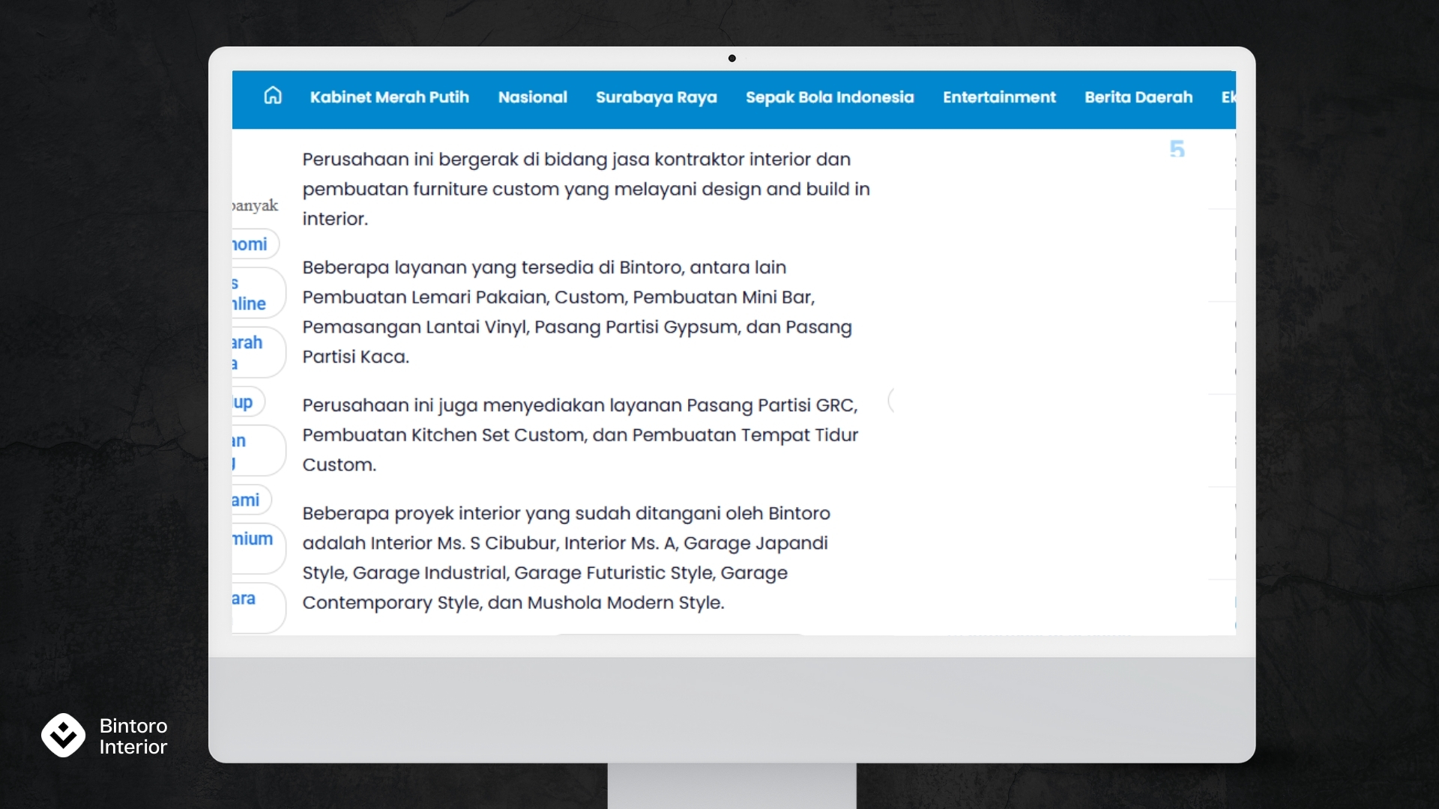Go to the Nasional section
Screen dimensions: 1439x809
pyautogui.click(x=532, y=97)
